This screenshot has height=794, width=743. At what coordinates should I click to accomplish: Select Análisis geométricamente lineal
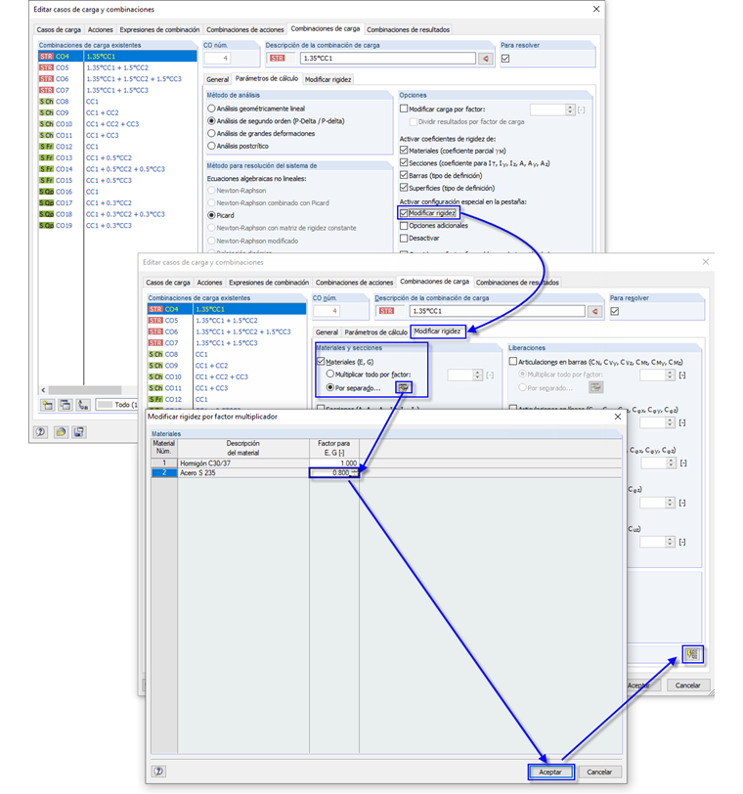(211, 109)
